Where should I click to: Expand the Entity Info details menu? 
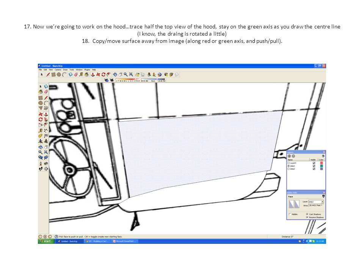(x=323, y=196)
